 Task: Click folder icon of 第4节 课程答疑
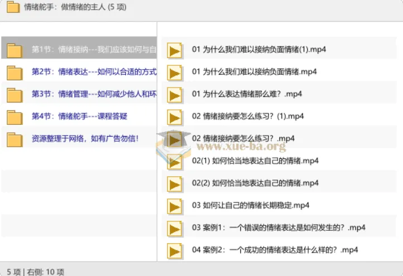tap(14, 118)
